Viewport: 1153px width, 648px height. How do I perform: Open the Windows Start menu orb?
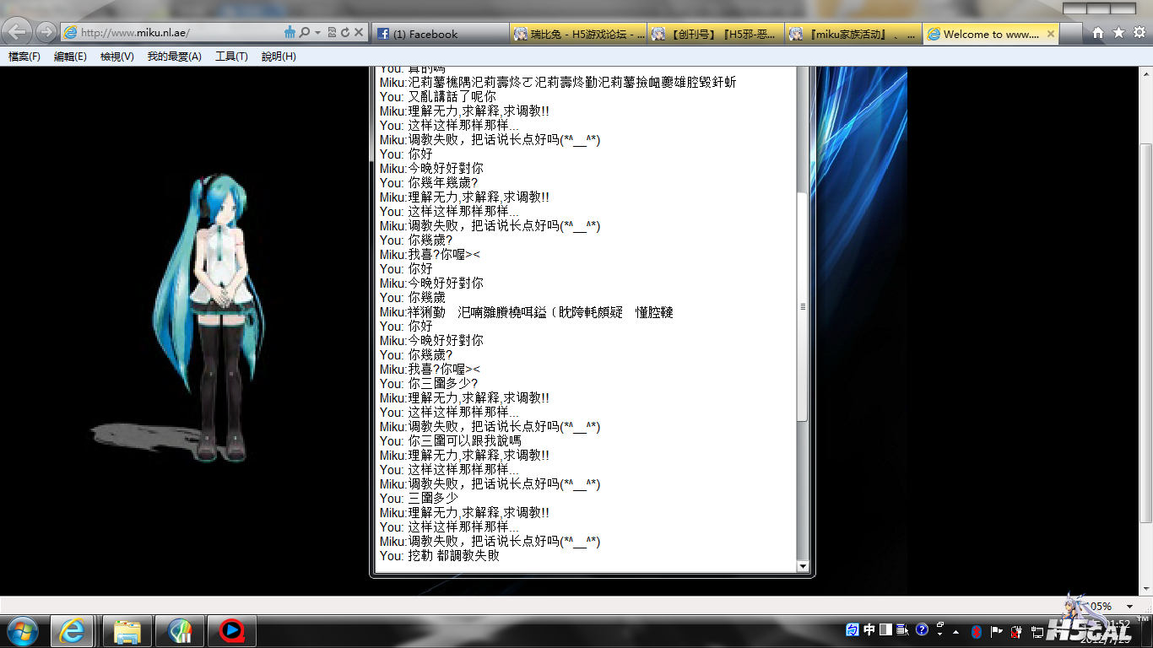(21, 631)
